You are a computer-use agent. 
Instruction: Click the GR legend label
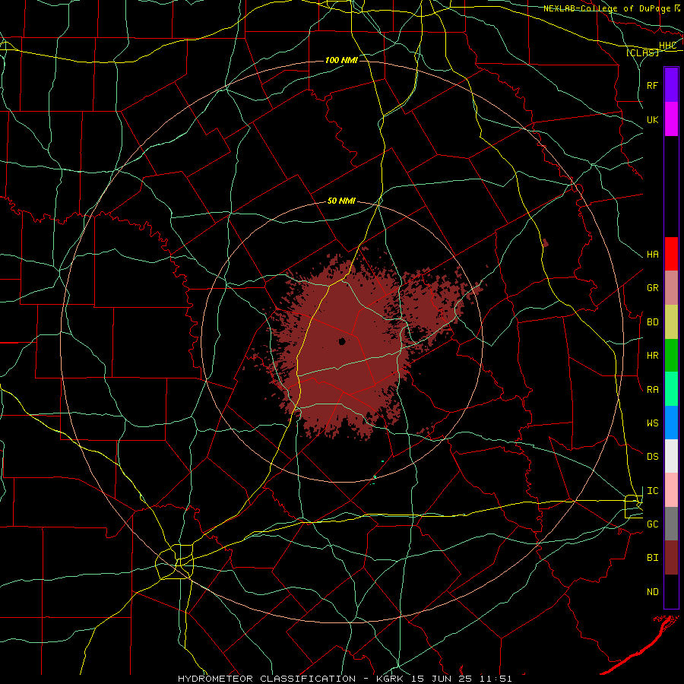(652, 288)
